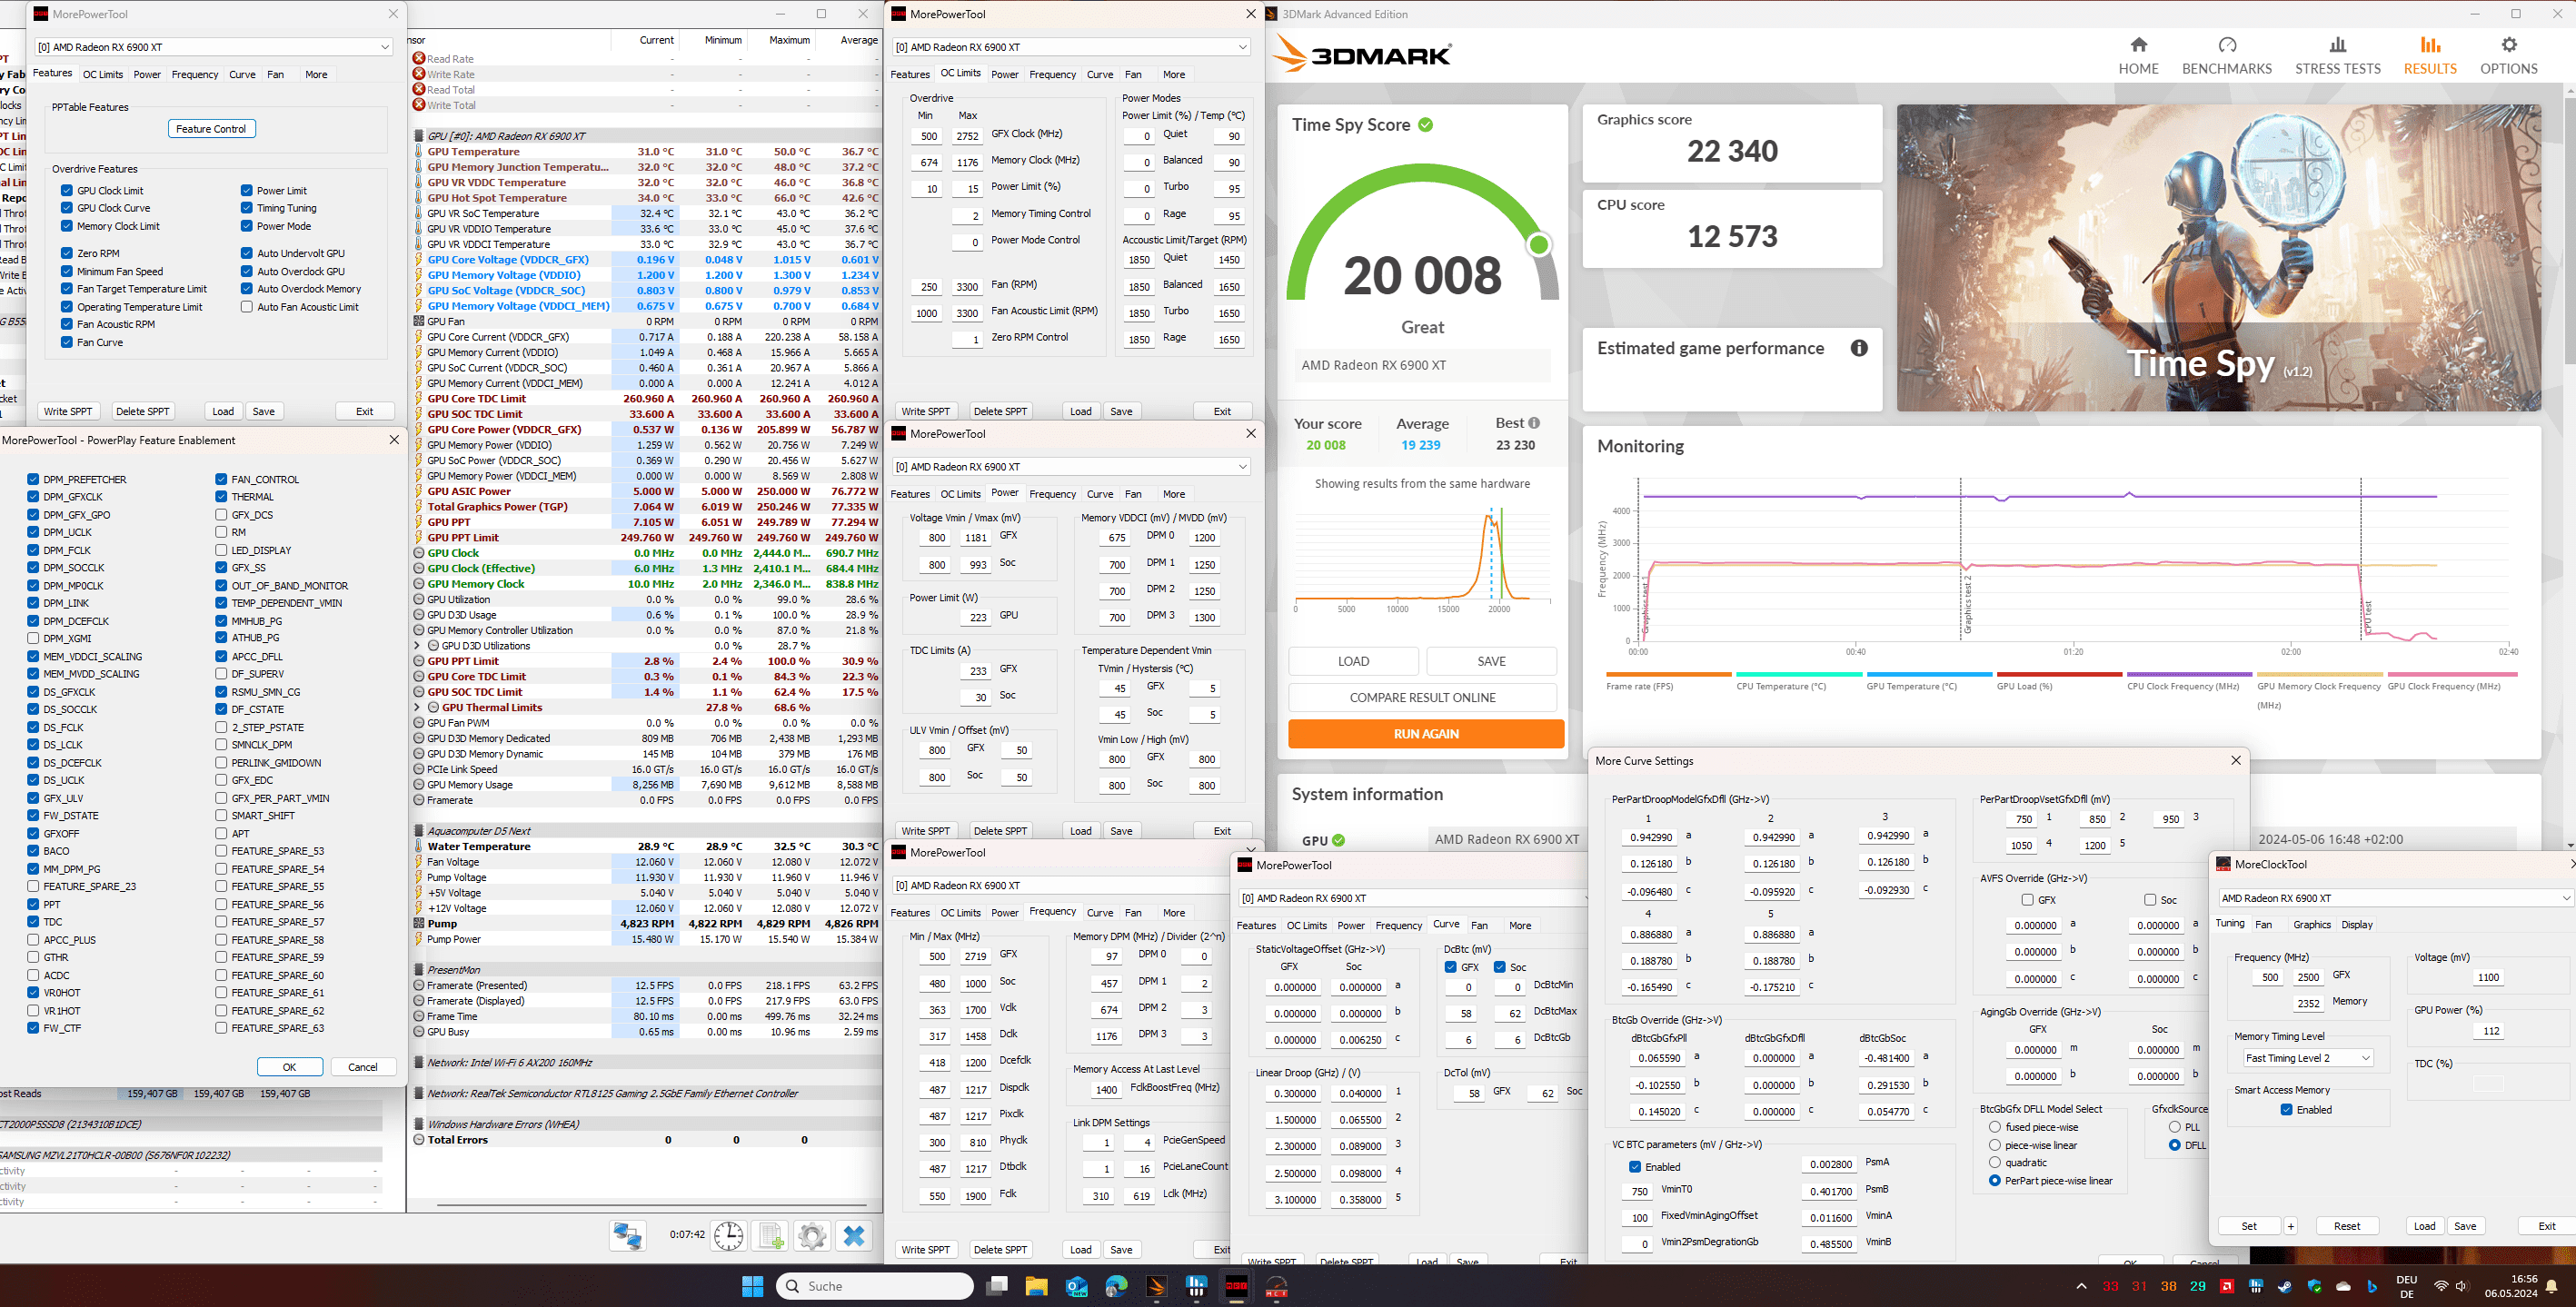Open the Windows Start menu icon
This screenshot has width=2576, height=1307.
click(x=753, y=1286)
